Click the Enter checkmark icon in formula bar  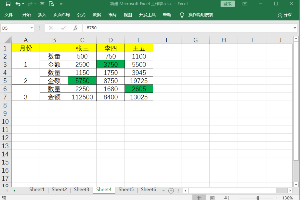point(63,28)
